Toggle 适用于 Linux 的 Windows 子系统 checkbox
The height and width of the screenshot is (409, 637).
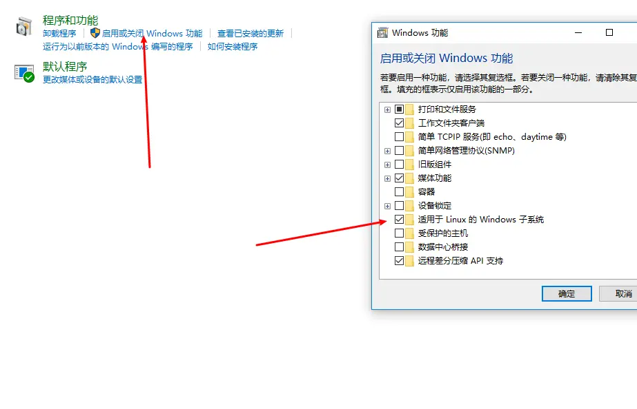click(400, 220)
